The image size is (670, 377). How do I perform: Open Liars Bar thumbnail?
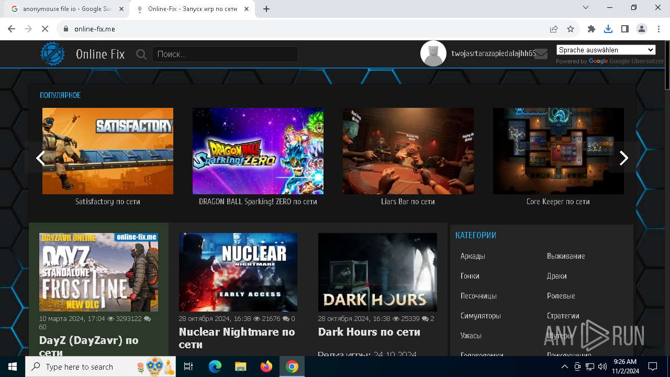[408, 151]
